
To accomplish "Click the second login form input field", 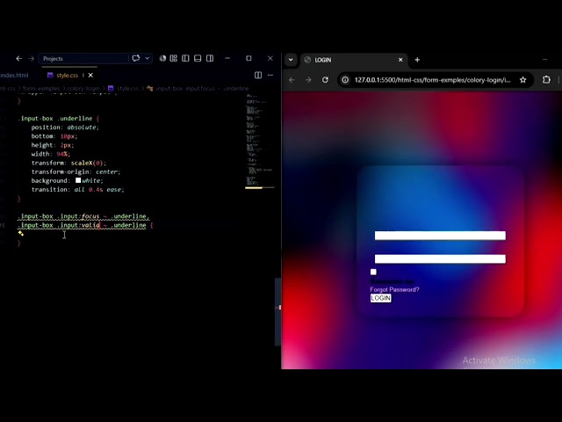I will click(440, 258).
